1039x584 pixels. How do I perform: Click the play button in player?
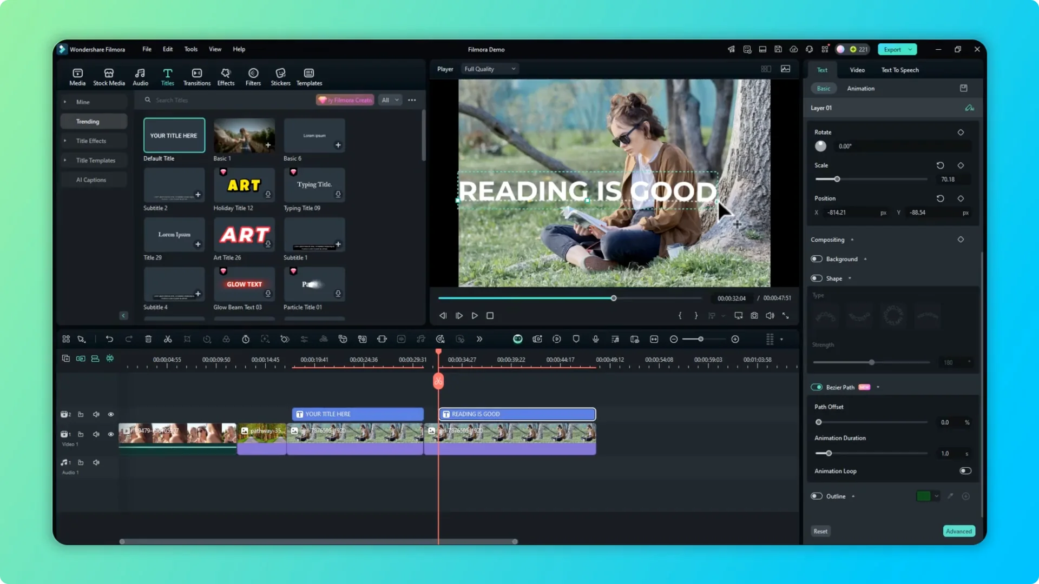475,315
